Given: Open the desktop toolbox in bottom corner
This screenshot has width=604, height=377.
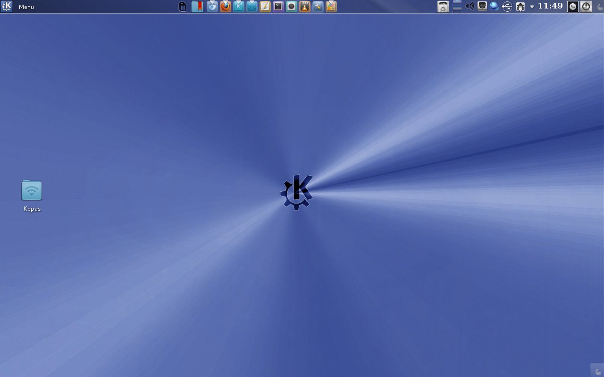Looking at the screenshot, I should pos(598,371).
